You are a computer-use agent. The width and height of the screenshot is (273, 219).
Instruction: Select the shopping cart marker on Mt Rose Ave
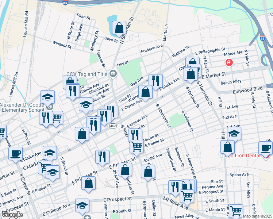point(187,196)
